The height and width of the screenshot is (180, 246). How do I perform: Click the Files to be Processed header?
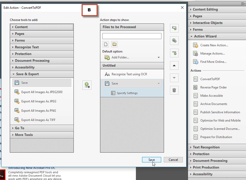[x=132, y=27]
